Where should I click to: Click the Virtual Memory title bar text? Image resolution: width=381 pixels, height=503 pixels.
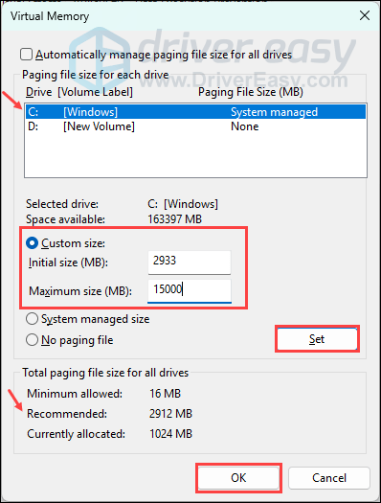(50, 16)
